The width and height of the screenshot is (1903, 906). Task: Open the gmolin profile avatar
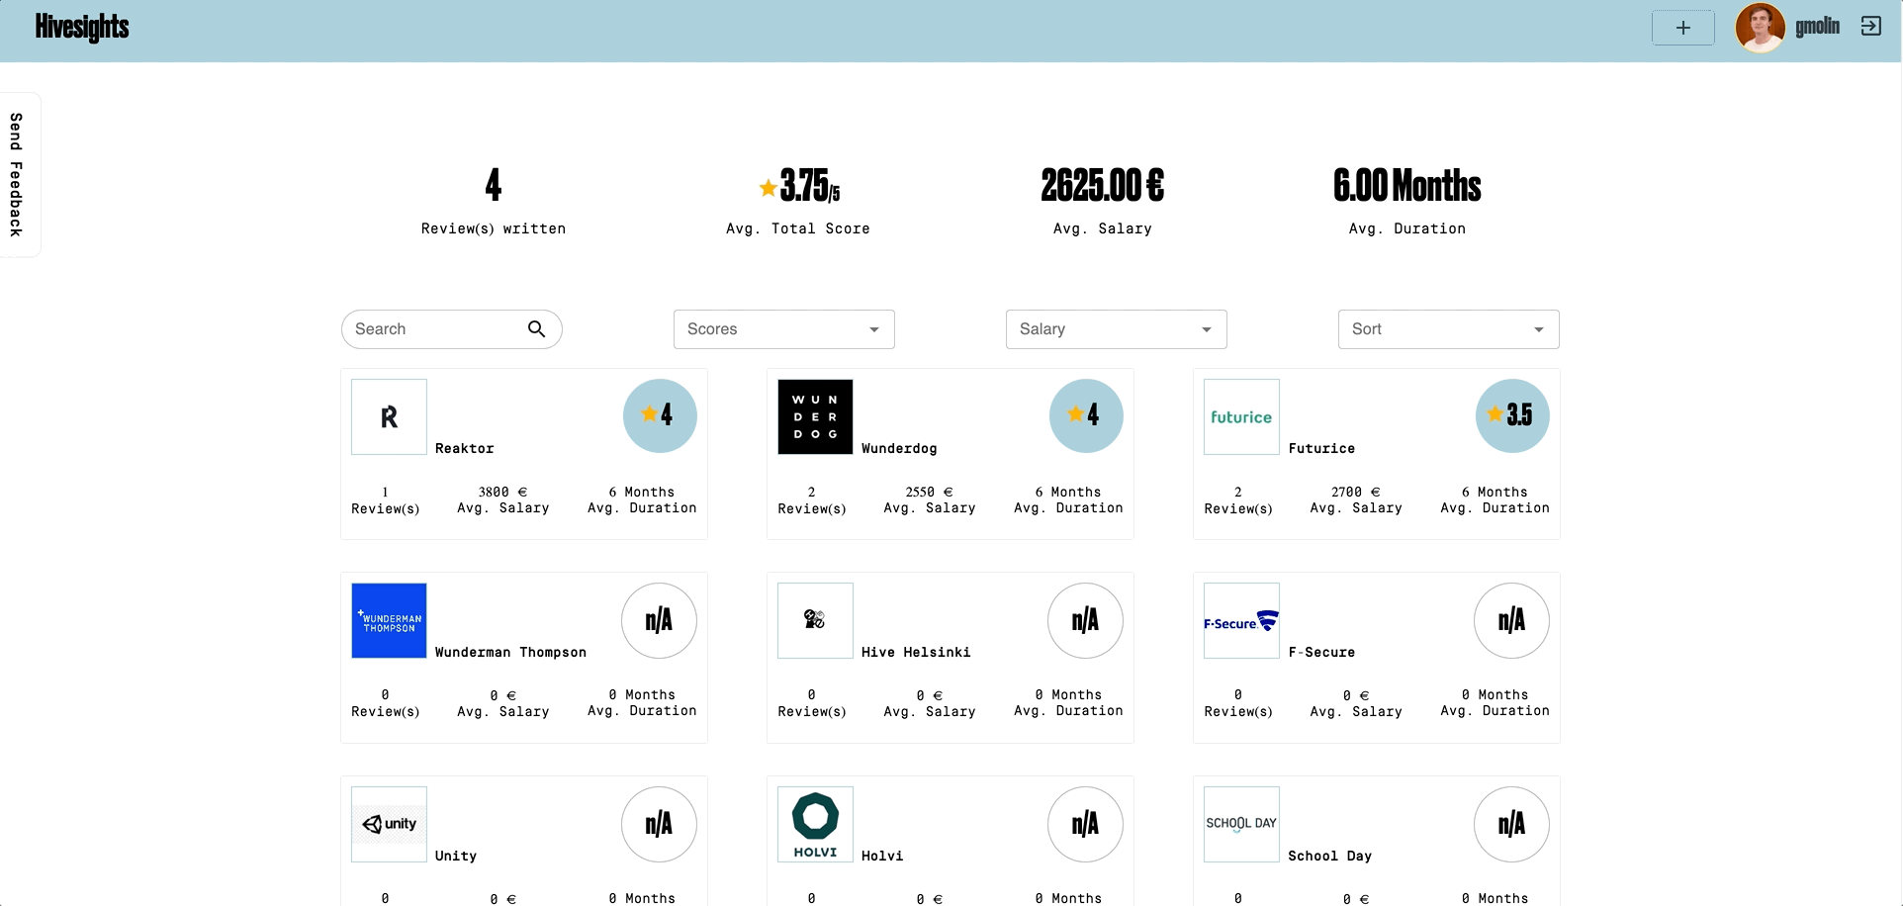1761,27
